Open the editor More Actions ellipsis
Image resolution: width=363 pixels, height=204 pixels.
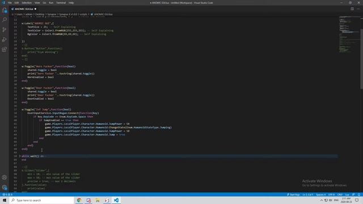coord(358,9)
